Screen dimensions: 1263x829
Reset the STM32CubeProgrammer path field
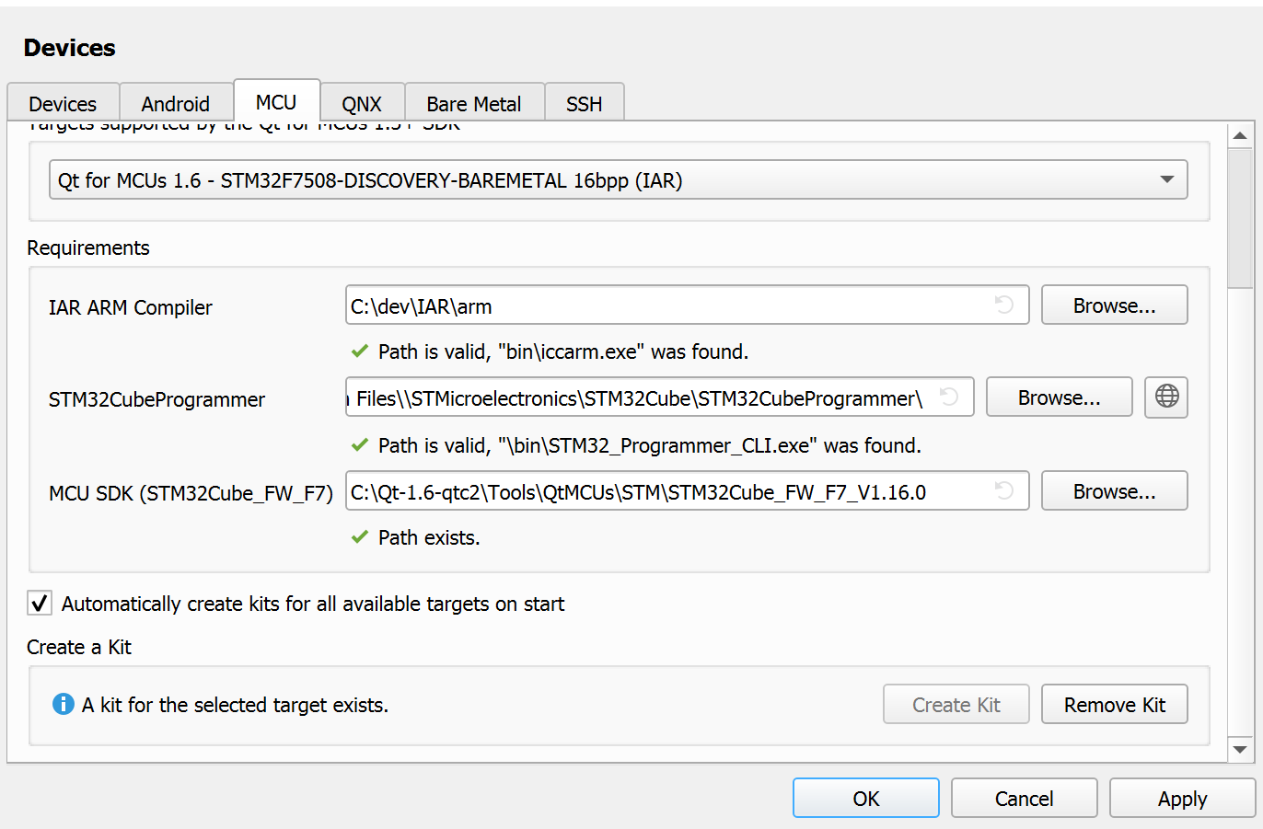[x=949, y=397]
